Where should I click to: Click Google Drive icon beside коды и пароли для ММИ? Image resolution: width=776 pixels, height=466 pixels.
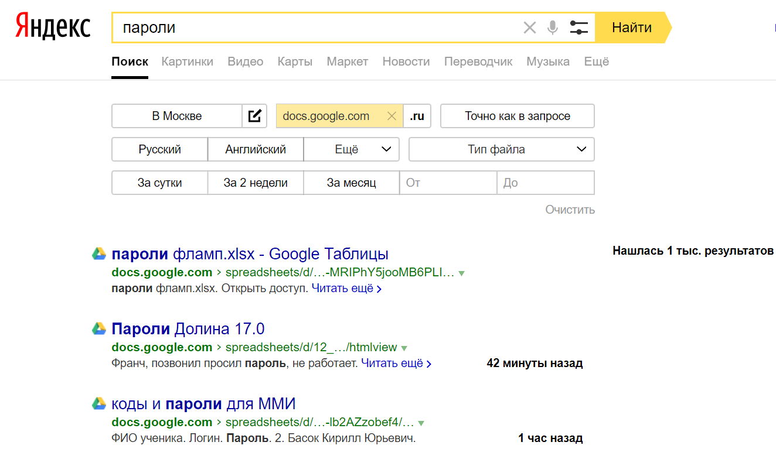coord(99,403)
